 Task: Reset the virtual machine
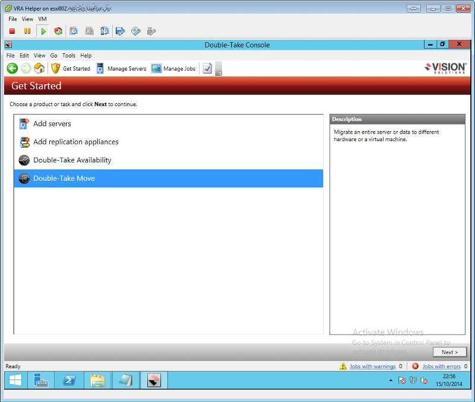point(58,31)
